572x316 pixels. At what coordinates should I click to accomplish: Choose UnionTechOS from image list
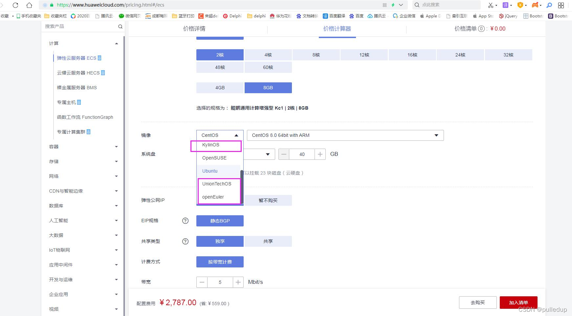pos(217,184)
